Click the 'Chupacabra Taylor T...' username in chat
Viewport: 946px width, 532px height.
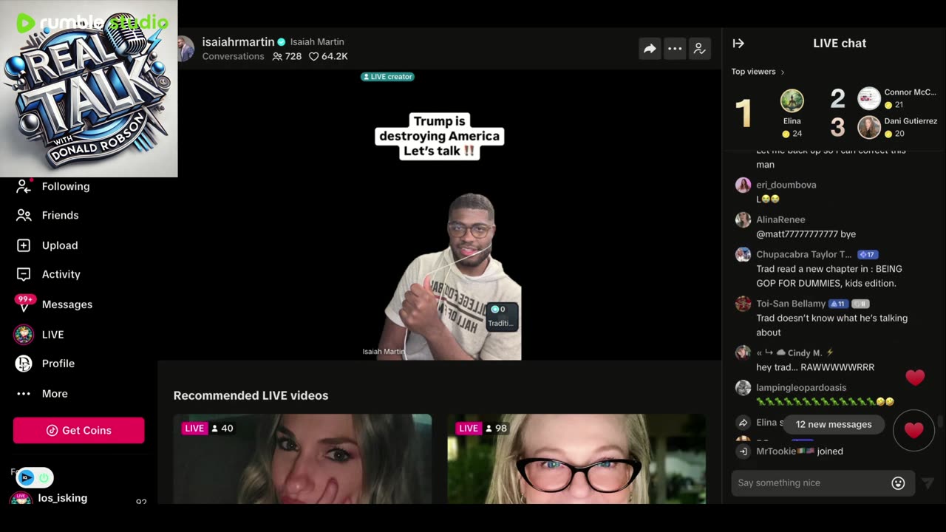click(x=803, y=255)
